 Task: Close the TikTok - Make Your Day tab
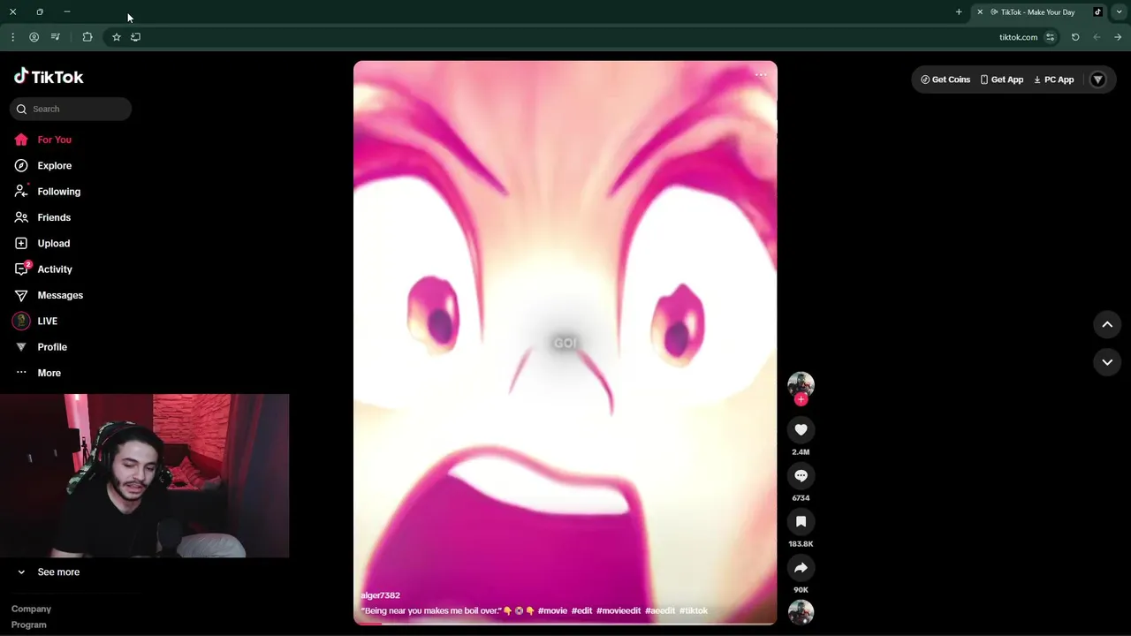980,12
